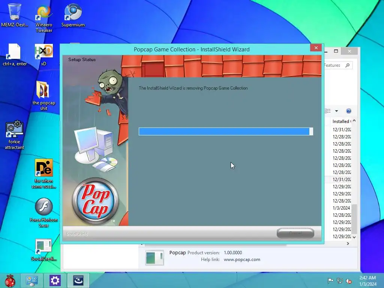Click the greyed Cancel button in InstallShield wizard

pyautogui.click(x=295, y=233)
